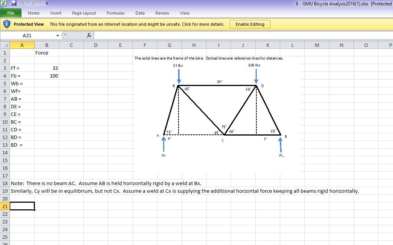
Task: Click into the formula bar
Action: point(243,35)
